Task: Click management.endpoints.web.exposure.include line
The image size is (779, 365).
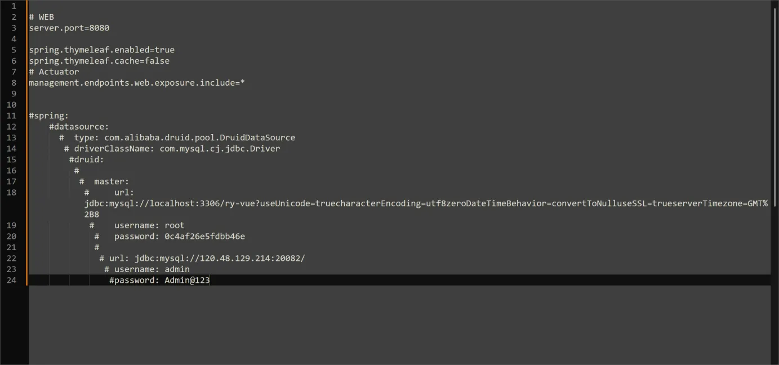Action: click(x=137, y=83)
